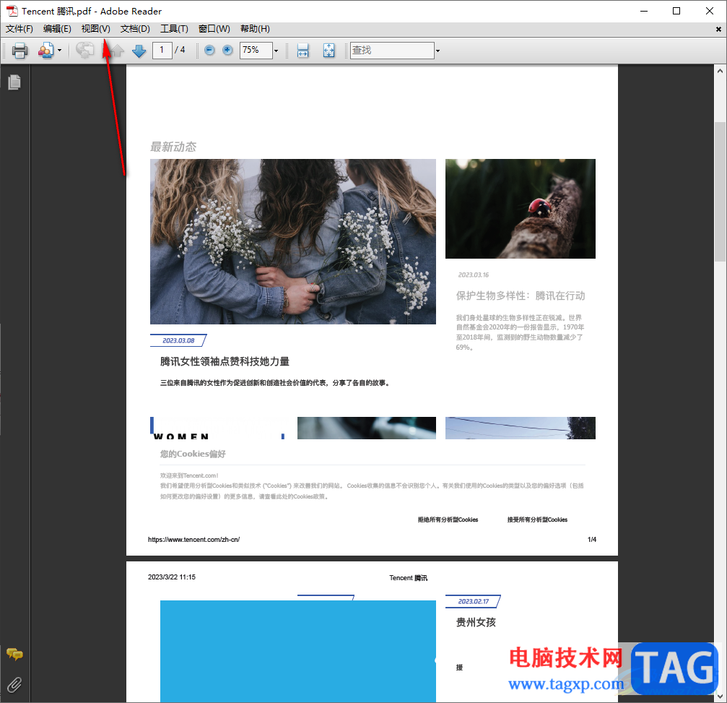Click the 2023/3/22 11:15 timestamp
The width and height of the screenshot is (727, 703).
pyautogui.click(x=172, y=577)
